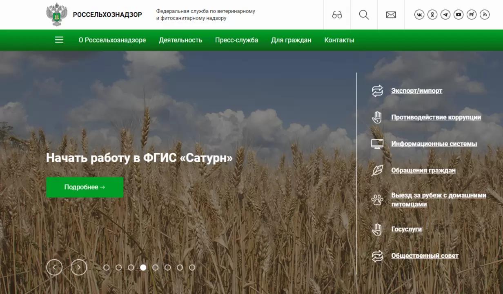Open the YouTube channel icon

click(x=459, y=15)
